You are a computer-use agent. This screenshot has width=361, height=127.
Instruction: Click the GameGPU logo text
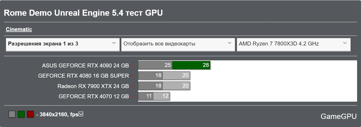339,117
